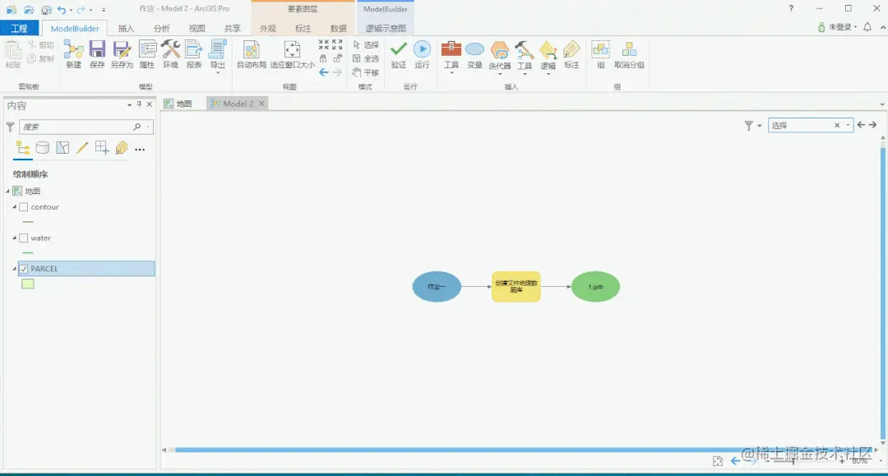Screen dimensions: 888x476
Task: Open the 内容 pane options dropdown arrow
Action: (130, 104)
